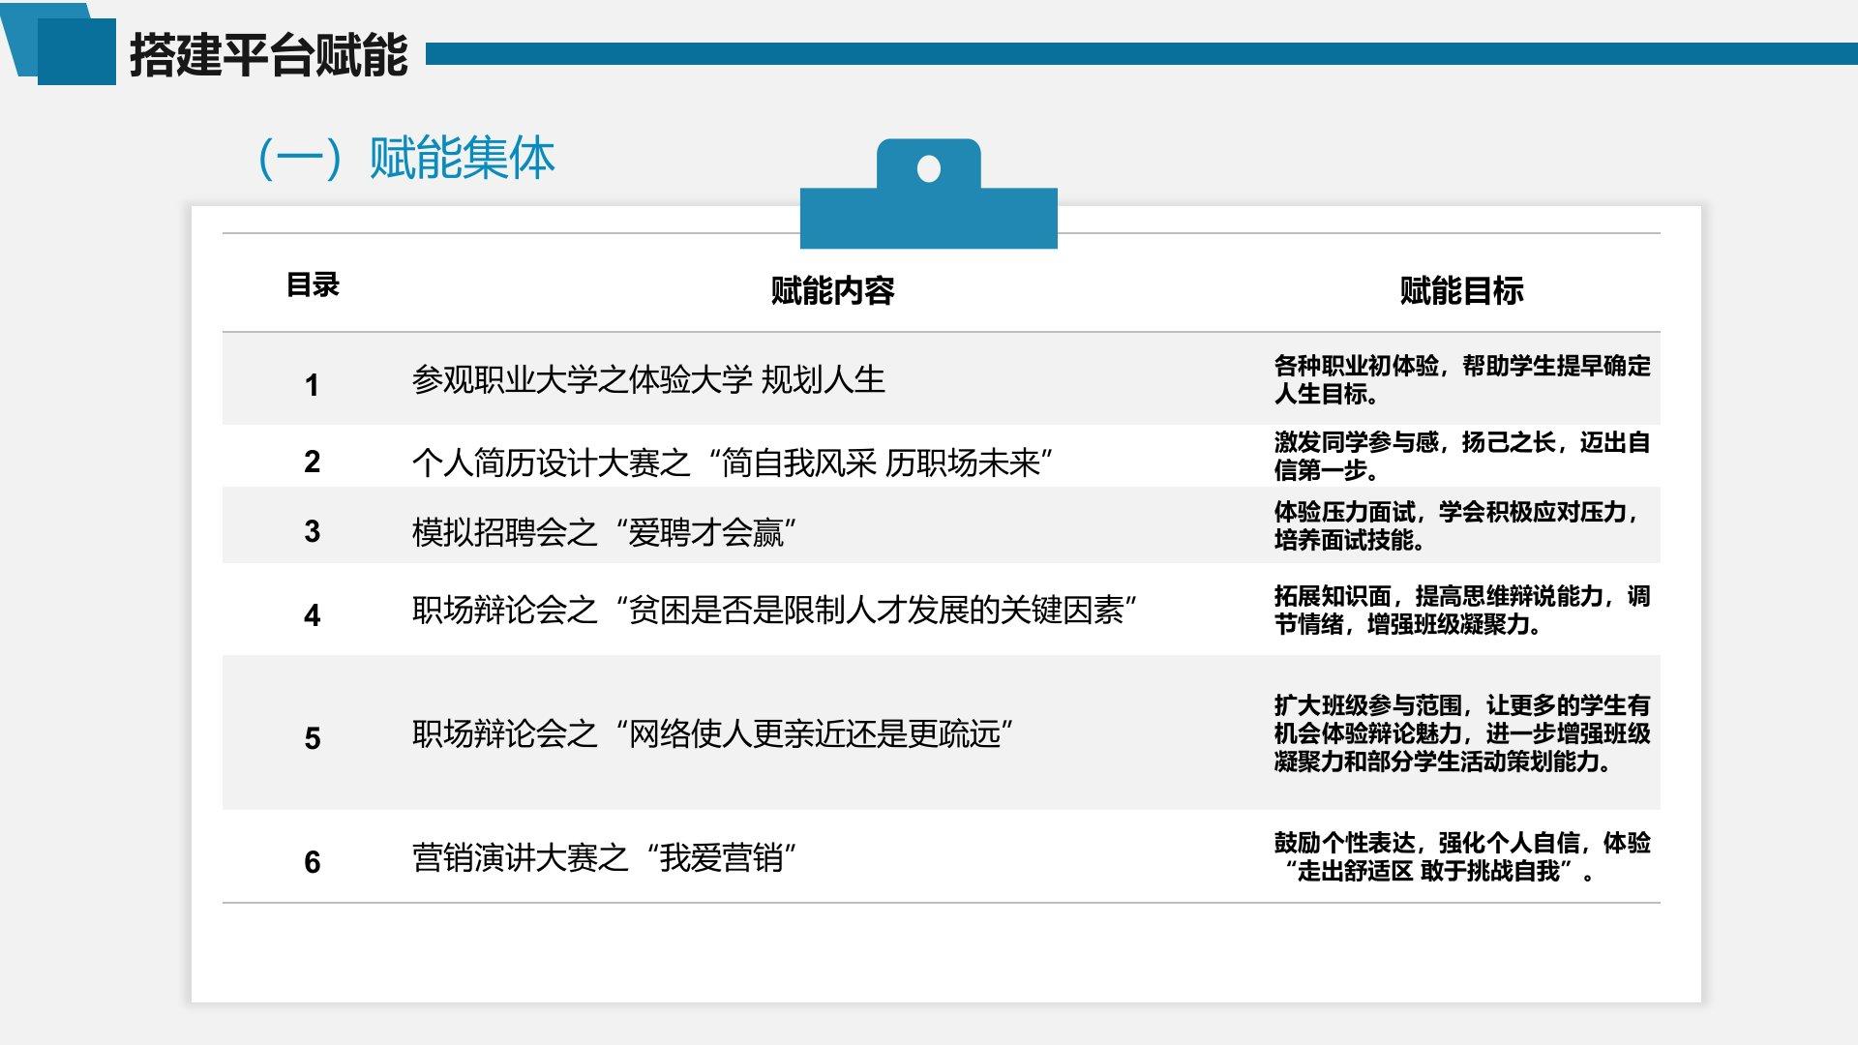The image size is (1858, 1045).
Task: Click the 模拟招聘会之“爱聘才会赢” entry
Action: 604,532
